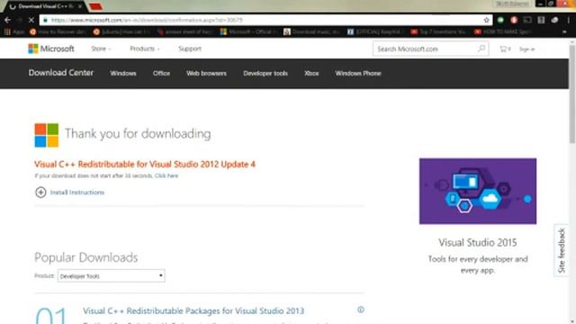The width and height of the screenshot is (576, 324).
Task: Click the Visual C++ Redistributable 2012 Update 4 title
Action: click(x=145, y=164)
